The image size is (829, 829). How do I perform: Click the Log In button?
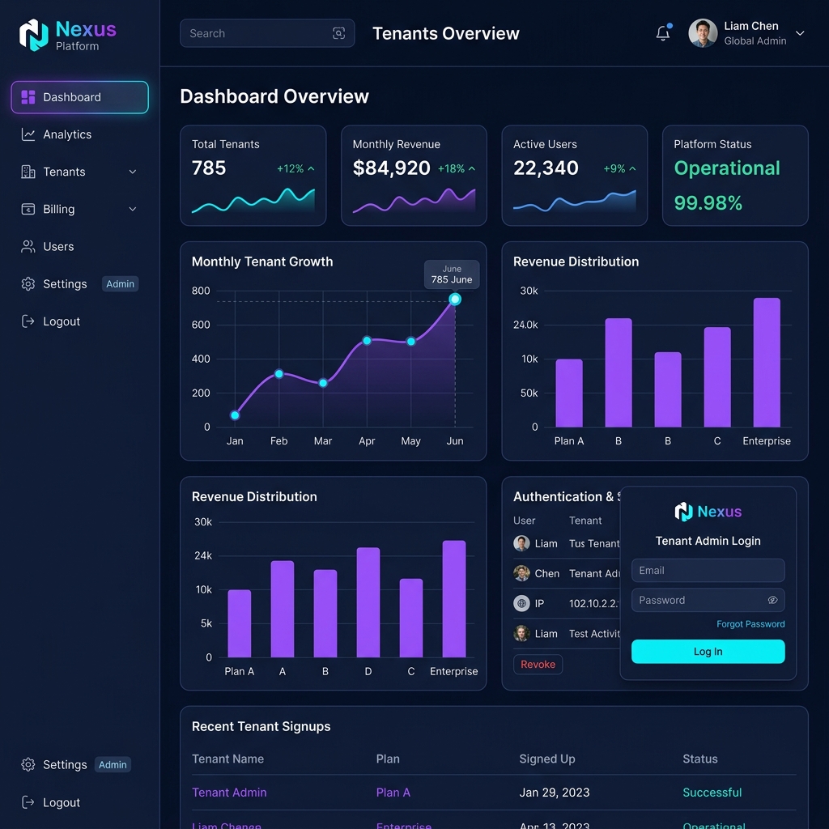tap(708, 652)
